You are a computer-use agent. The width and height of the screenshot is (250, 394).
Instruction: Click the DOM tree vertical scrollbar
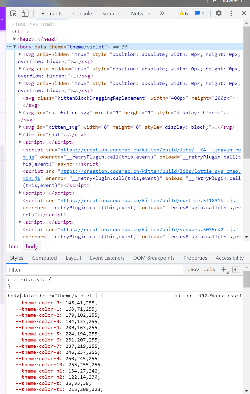[x=246, y=92]
